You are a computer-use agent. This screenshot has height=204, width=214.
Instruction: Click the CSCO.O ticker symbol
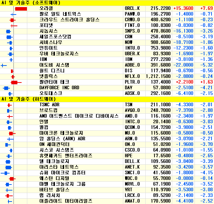[132, 150]
